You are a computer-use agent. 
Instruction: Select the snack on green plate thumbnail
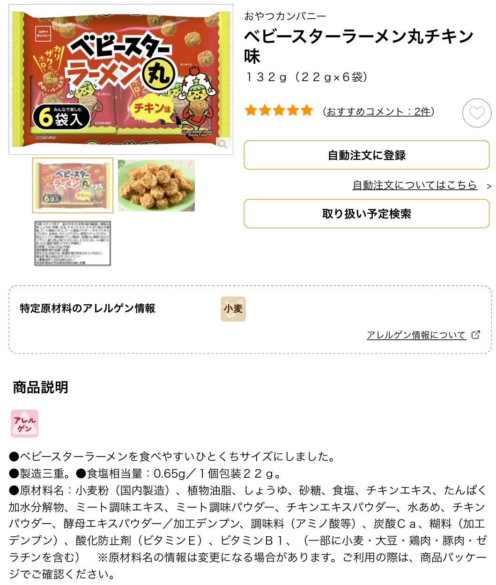coord(156,186)
